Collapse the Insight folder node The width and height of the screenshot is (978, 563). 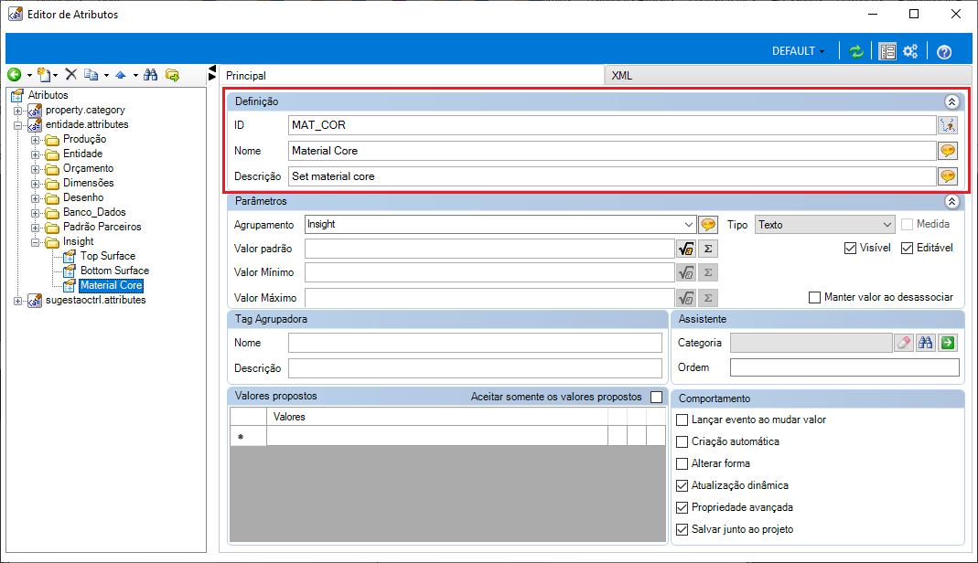point(36,241)
